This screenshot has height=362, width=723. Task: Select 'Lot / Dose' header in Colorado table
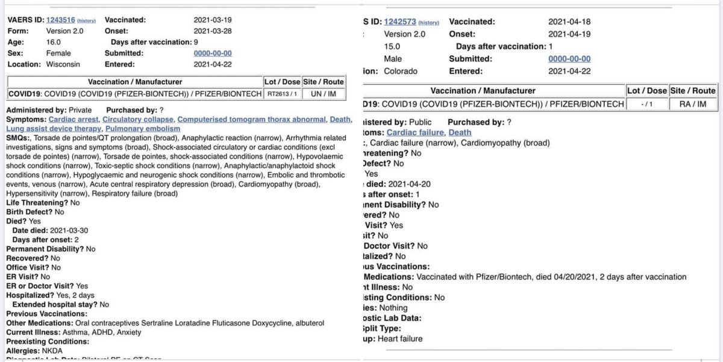pyautogui.click(x=646, y=91)
